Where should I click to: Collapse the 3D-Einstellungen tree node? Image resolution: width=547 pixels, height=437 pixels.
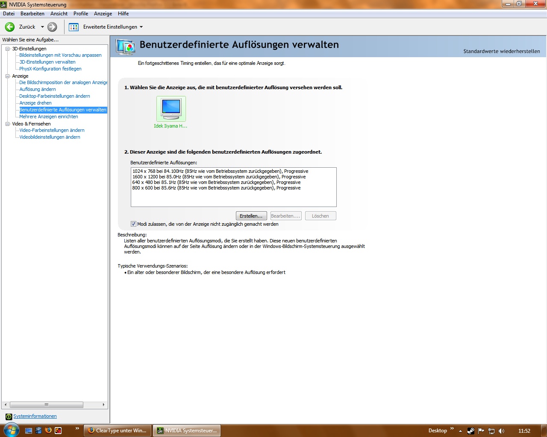(x=7, y=49)
